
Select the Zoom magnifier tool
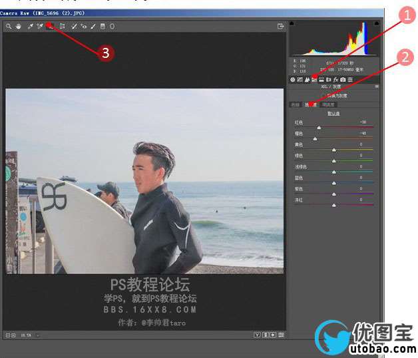(9, 27)
